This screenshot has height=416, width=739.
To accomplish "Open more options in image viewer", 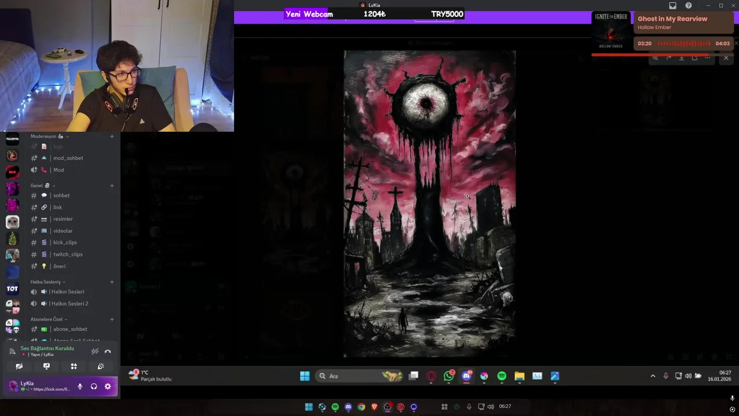I will 707,58.
